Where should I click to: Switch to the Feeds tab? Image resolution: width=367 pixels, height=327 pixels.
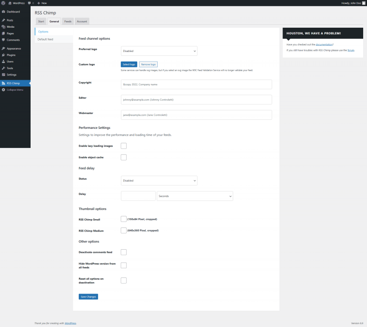click(x=68, y=21)
